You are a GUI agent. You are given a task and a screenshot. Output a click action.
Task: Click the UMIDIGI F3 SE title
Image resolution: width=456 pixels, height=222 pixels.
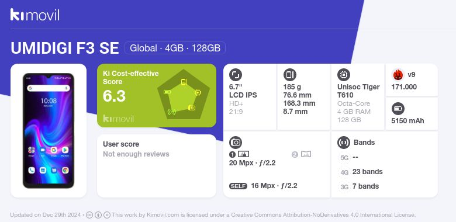(x=64, y=48)
